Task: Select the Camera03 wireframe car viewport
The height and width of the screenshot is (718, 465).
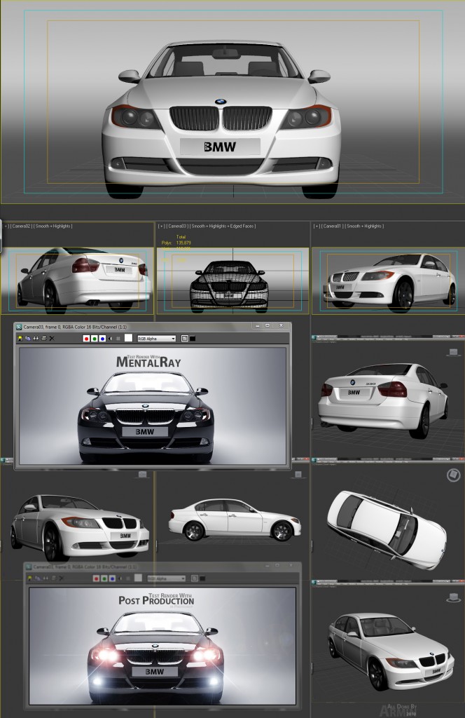Action: (233, 280)
